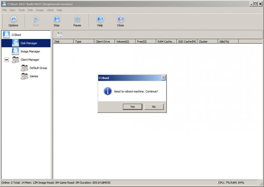The height and width of the screenshot is (187, 264).
Task: Select the CCBoot root node
Action: [16, 35]
